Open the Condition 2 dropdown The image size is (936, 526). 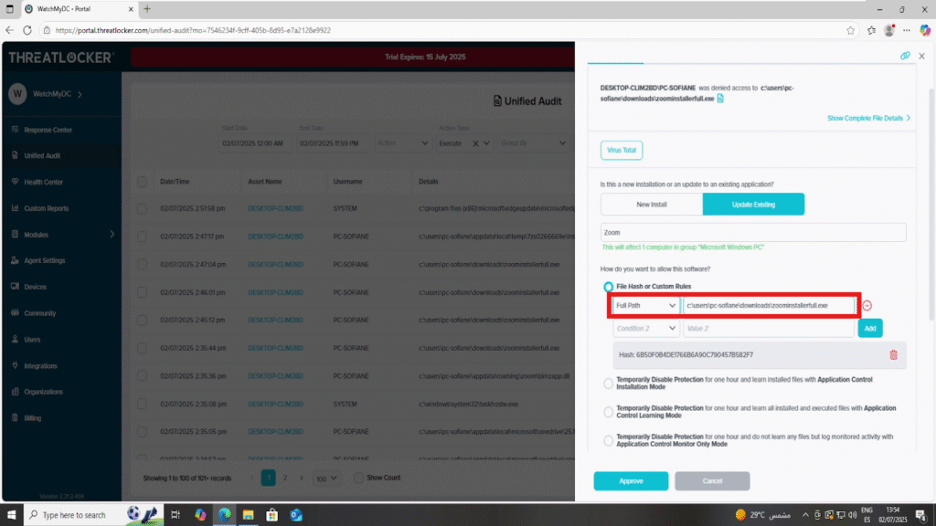click(645, 329)
